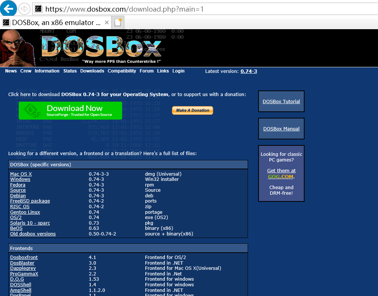This screenshot has height=296, width=378.
Task: Download the Mac OS X version
Action: pos(21,174)
